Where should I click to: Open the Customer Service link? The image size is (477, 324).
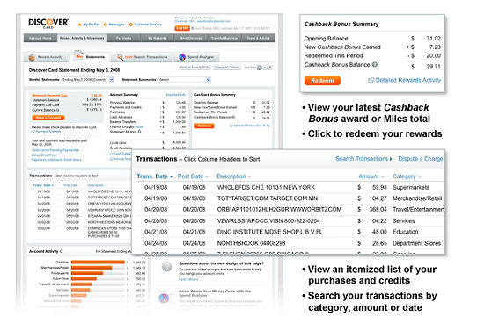click(x=148, y=25)
